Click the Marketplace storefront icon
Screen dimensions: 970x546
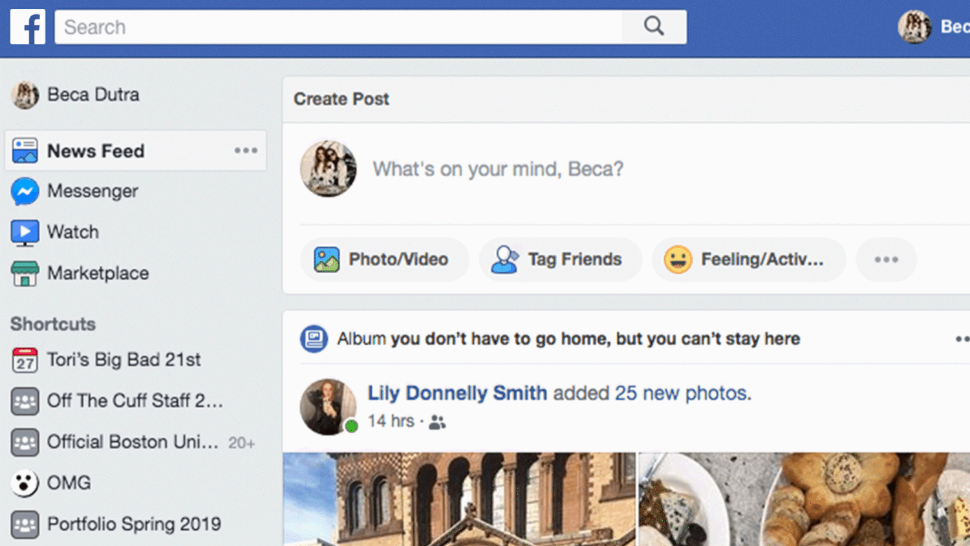pyautogui.click(x=25, y=274)
